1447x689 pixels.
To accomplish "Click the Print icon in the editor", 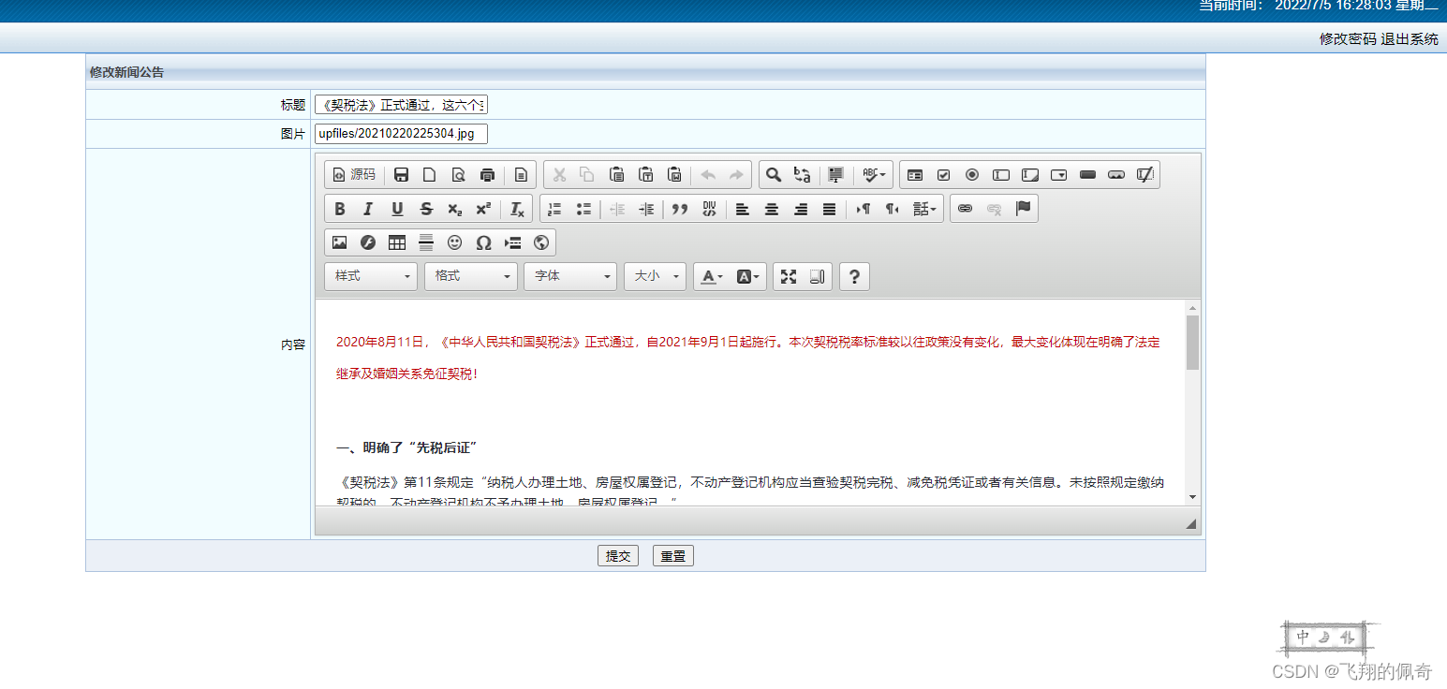I will pos(487,175).
